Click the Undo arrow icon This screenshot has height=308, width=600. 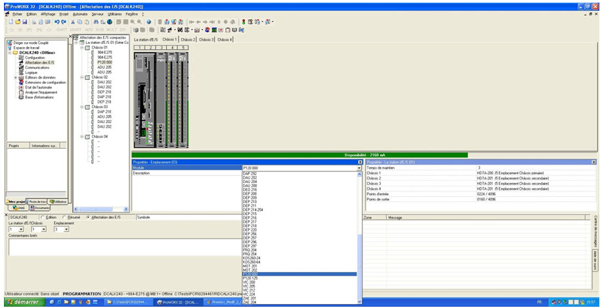point(57,22)
